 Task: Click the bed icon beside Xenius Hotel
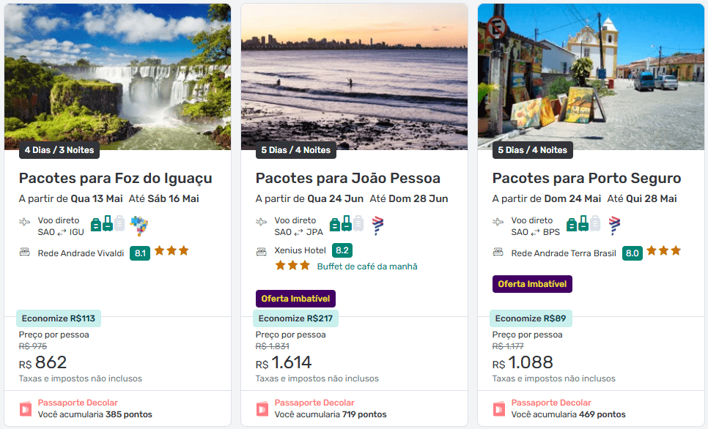pyautogui.click(x=261, y=251)
